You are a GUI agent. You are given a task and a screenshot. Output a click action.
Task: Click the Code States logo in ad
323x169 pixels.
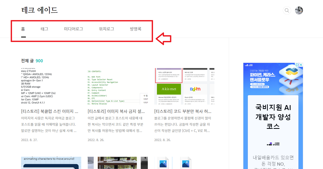tap(273, 144)
